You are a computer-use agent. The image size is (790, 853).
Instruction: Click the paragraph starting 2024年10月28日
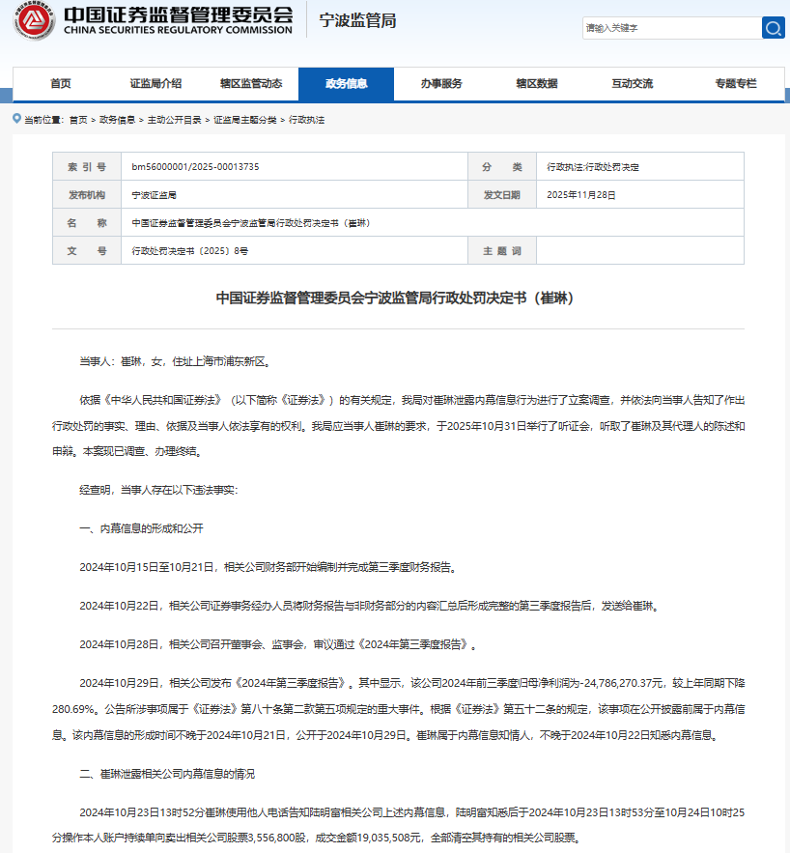pos(279,644)
